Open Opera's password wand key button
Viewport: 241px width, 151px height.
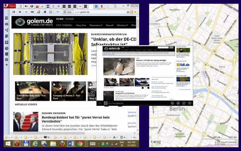[x=58, y=12]
